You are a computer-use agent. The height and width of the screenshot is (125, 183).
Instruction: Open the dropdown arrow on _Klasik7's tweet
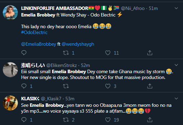point(176,99)
